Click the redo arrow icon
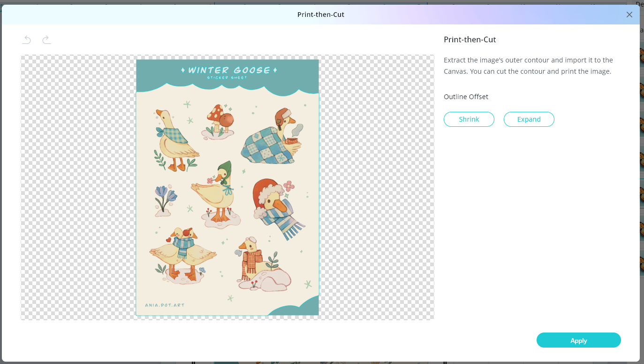The width and height of the screenshot is (644, 364). (x=46, y=40)
